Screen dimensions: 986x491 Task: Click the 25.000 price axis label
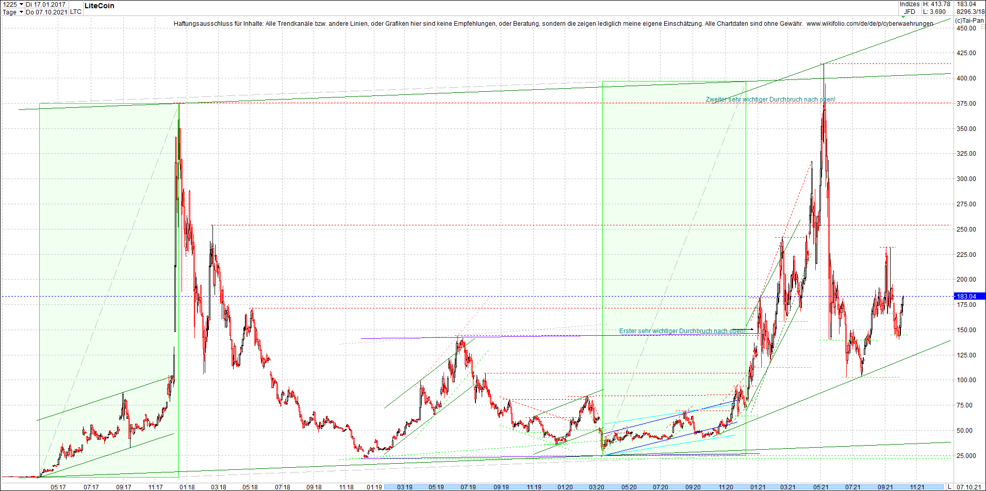(966, 456)
